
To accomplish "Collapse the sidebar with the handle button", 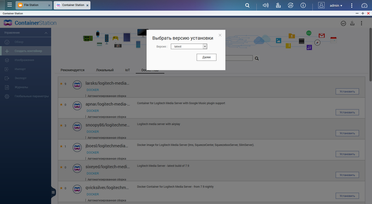I will coord(53,192).
